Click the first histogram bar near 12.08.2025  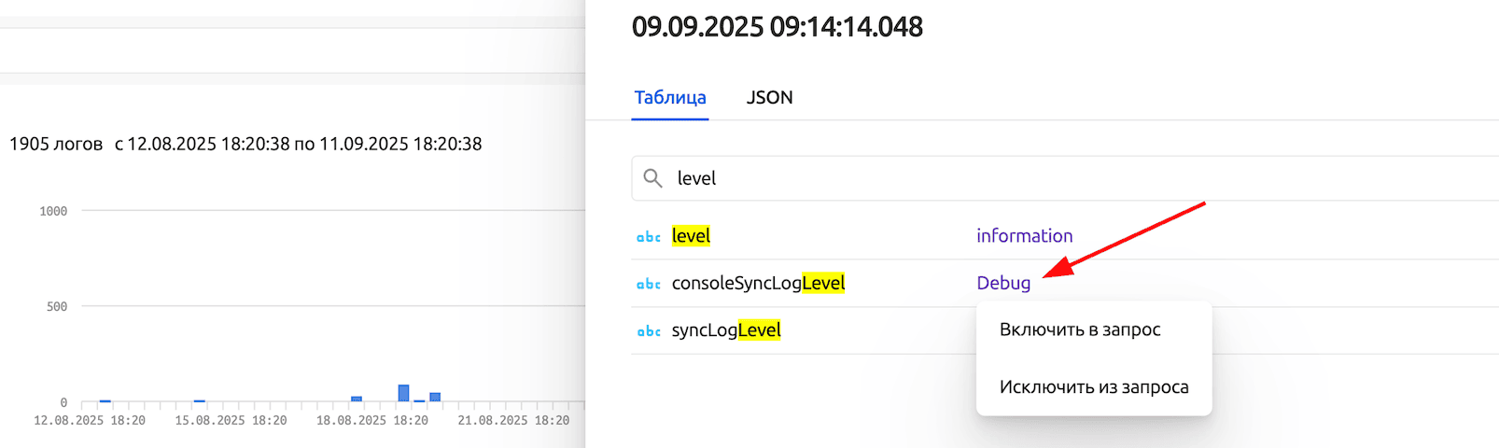click(105, 400)
